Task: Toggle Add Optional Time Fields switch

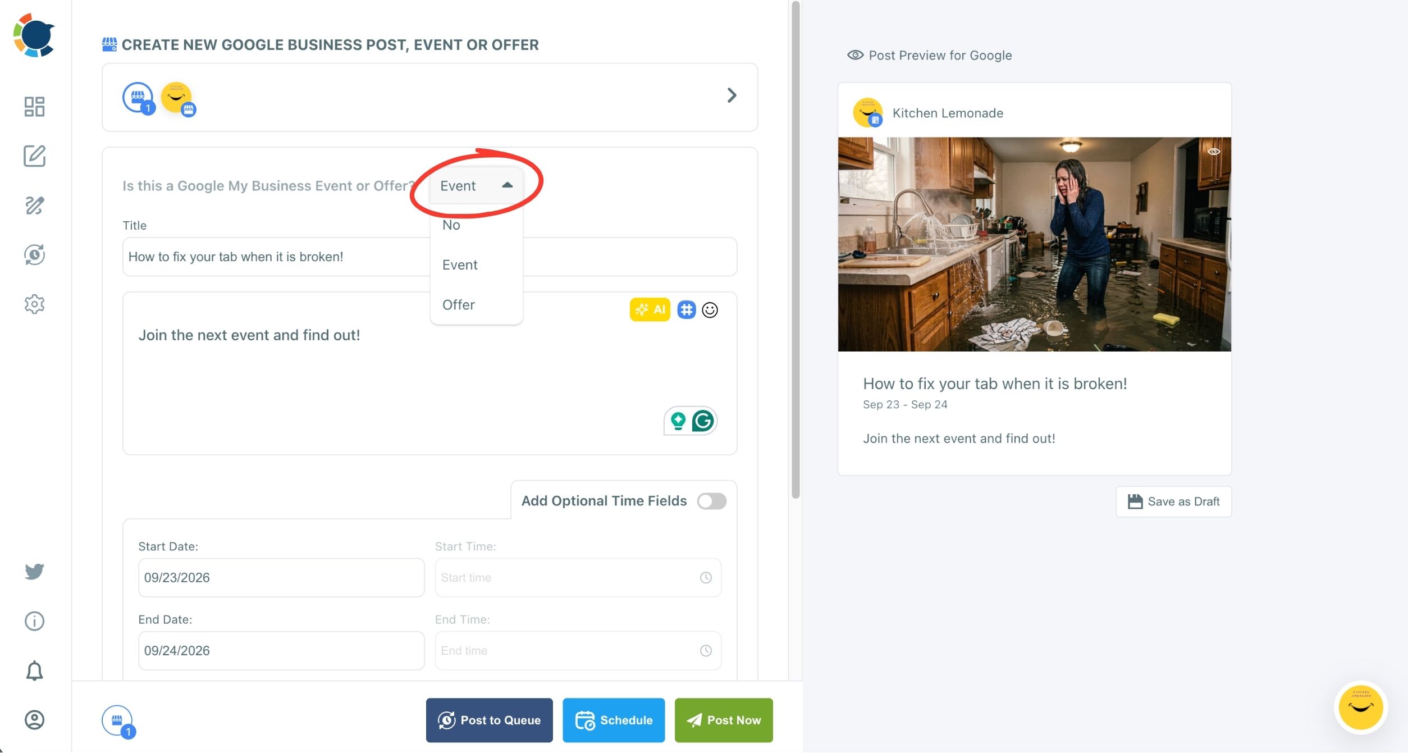Action: (x=711, y=501)
